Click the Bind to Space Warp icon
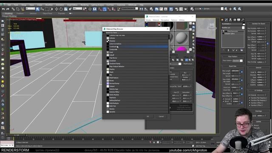272x153 pixels. coord(23,9)
